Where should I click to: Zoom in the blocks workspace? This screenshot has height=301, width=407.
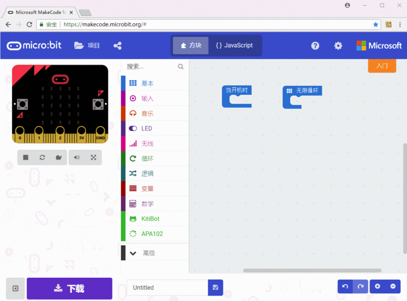pyautogui.click(x=377, y=286)
